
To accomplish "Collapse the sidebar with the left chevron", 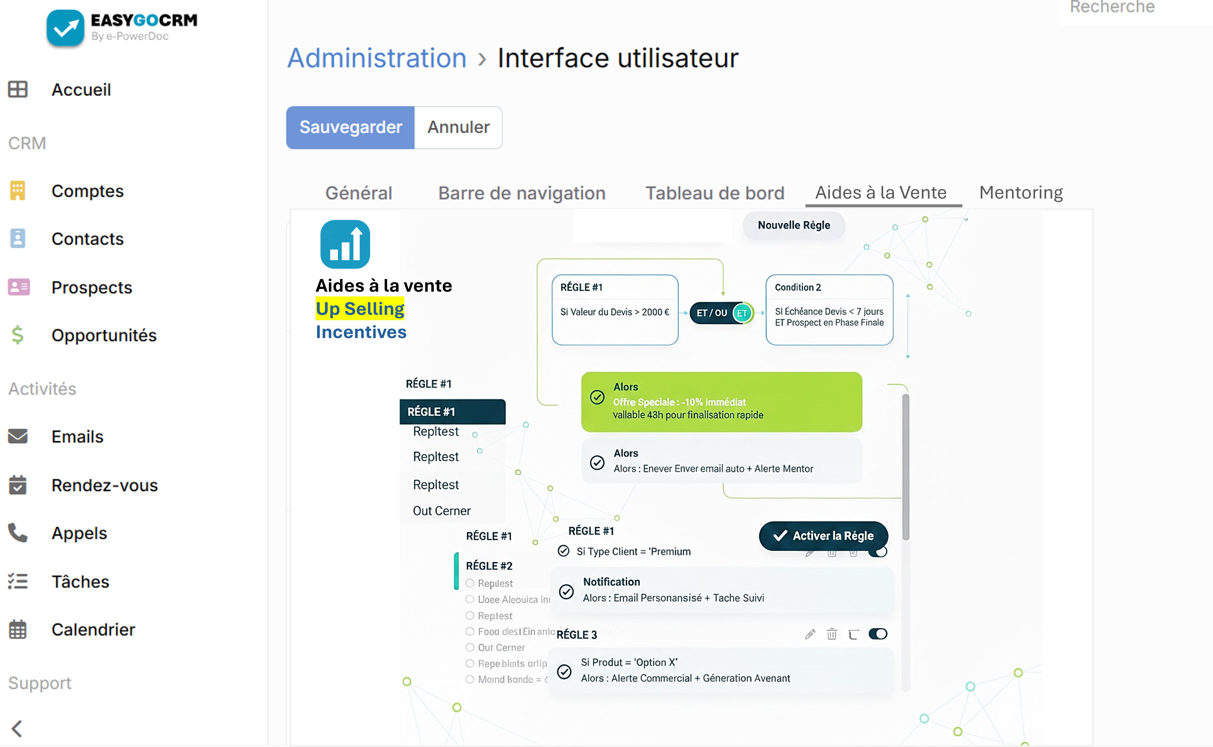I will tap(17, 728).
